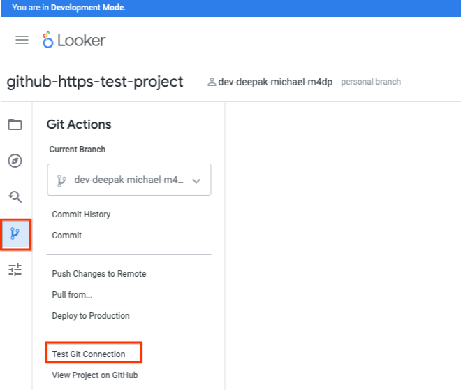Click Deploy to Production
This screenshot has height=390, width=461.
[91, 316]
